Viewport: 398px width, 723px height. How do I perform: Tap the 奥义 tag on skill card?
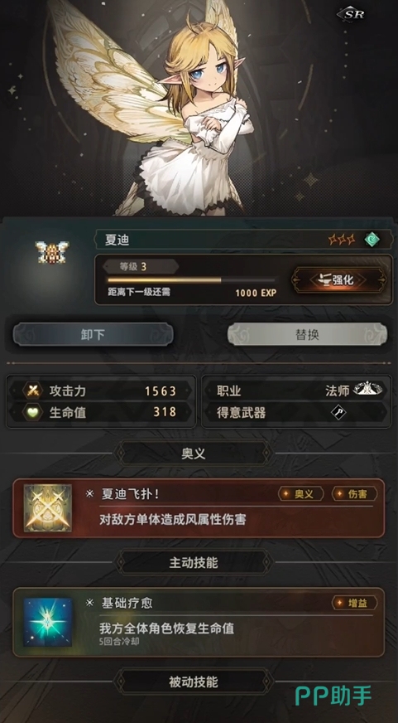point(301,494)
